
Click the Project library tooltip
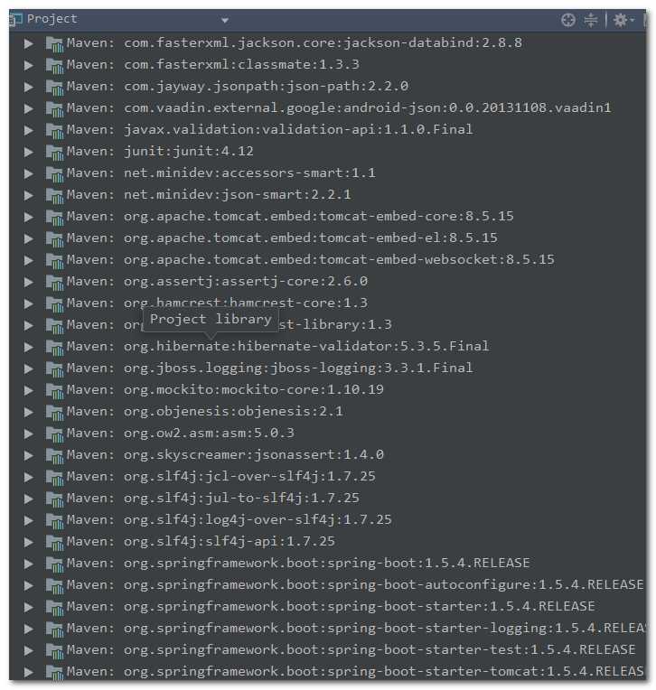pyautogui.click(x=211, y=320)
